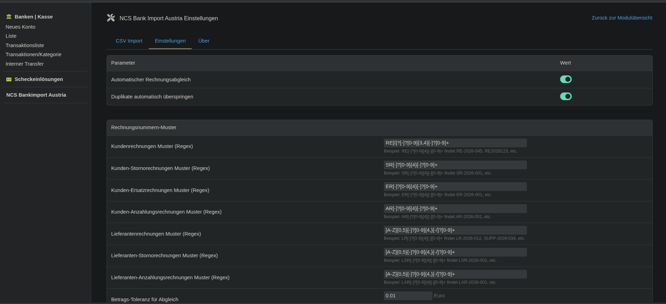The width and height of the screenshot is (666, 304).
Task: Open NCS Bankimport Austria sidebar menu
Action: (36, 95)
